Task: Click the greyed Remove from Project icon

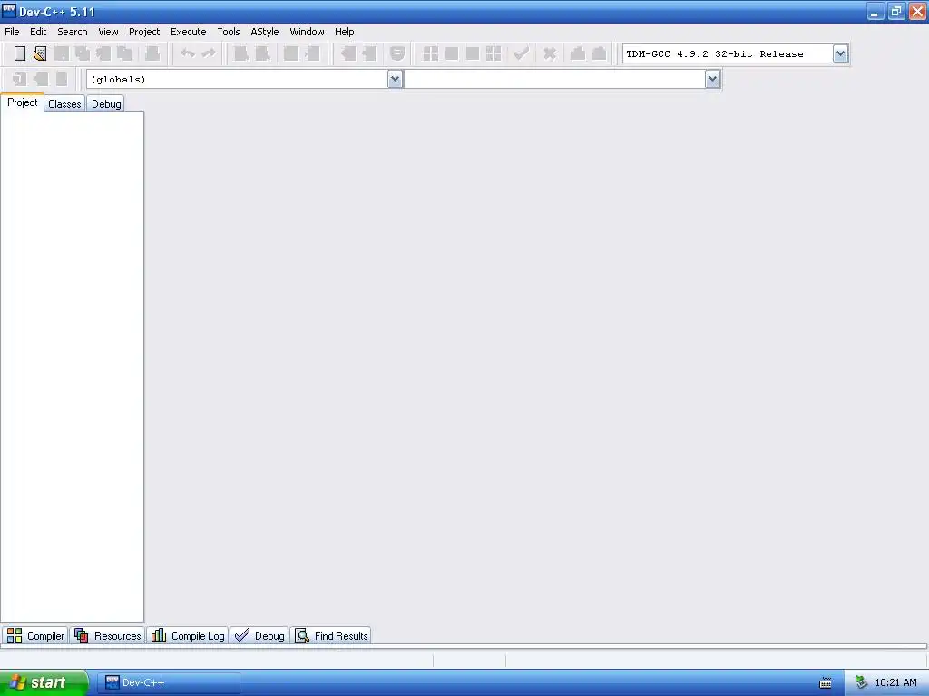Action: pyautogui.click(x=369, y=53)
